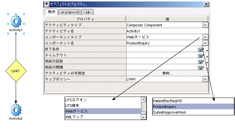
Task: Switch to the メッセージ tab
Action: (69, 12)
